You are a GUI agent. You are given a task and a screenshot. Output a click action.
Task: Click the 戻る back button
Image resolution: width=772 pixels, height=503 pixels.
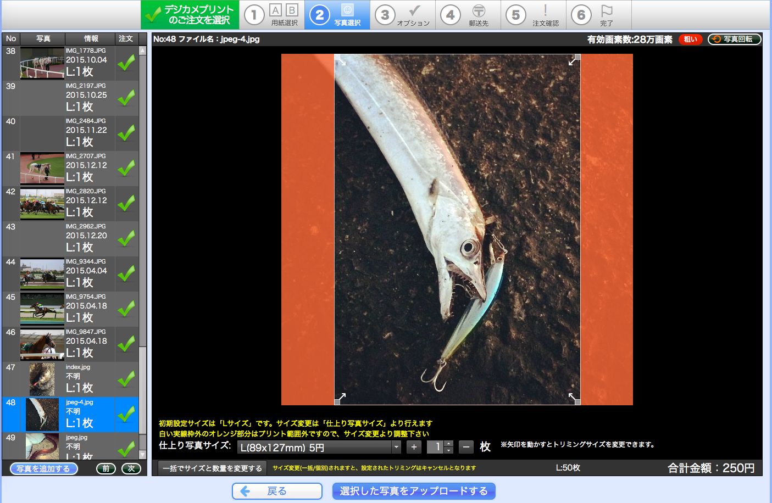pos(277,491)
